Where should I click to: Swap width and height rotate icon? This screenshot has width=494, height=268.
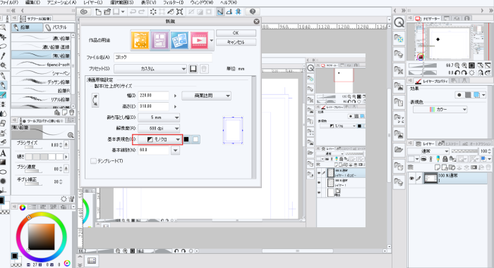pyautogui.click(x=95, y=100)
